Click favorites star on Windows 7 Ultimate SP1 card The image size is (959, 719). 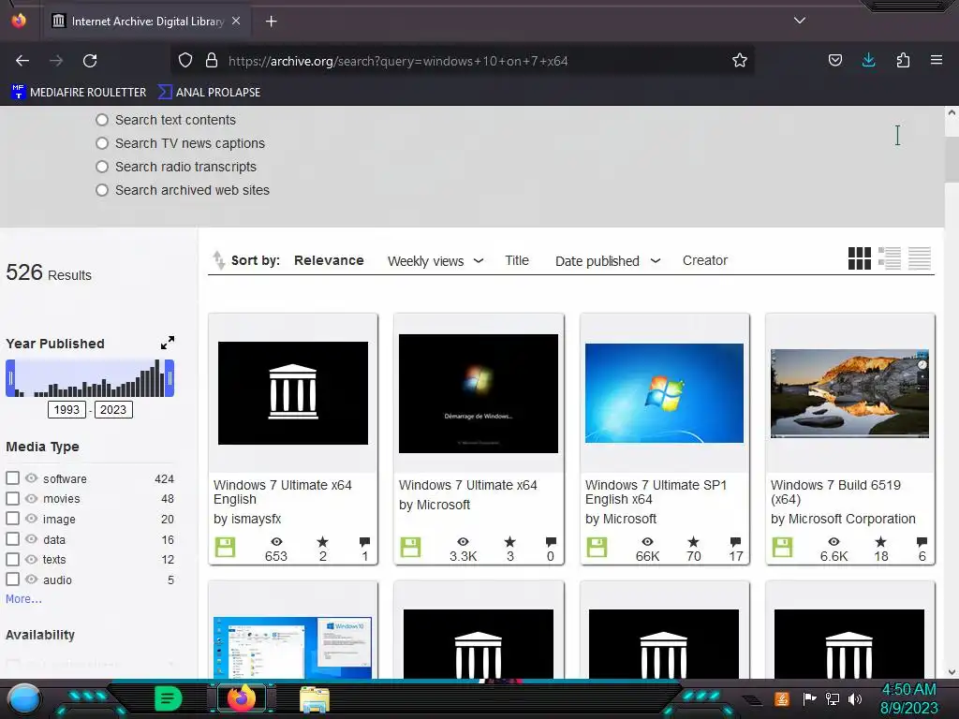tap(693, 542)
